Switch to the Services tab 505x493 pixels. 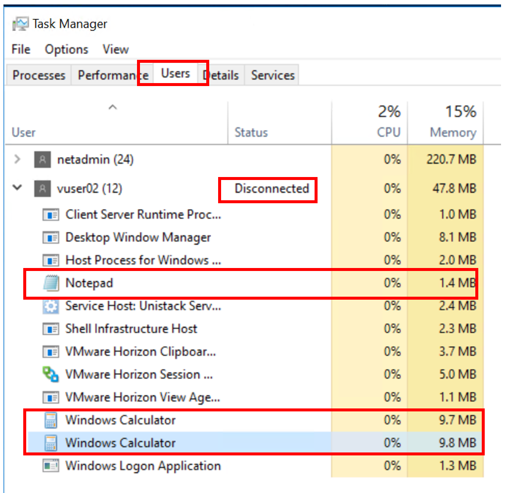(x=273, y=75)
